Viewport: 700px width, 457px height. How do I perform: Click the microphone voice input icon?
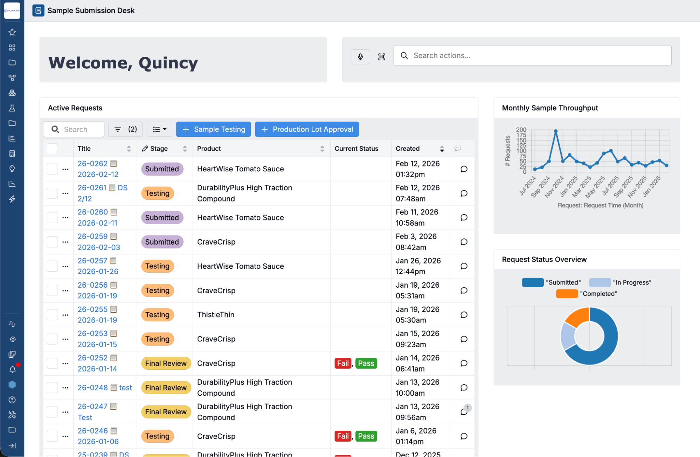tap(360, 56)
